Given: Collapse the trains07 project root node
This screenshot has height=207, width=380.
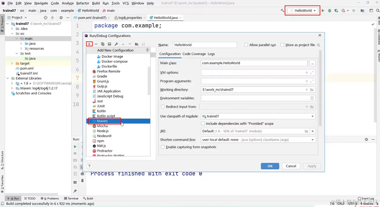Looking at the screenshot, I should pos(8,24).
